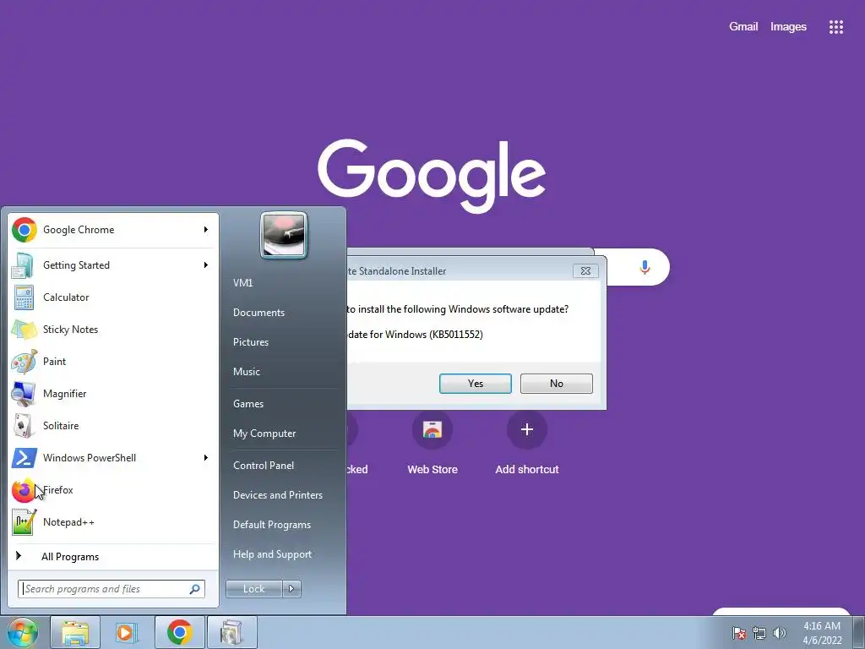865x649 pixels.
Task: Open Pictures from the Start menu
Action: (250, 342)
